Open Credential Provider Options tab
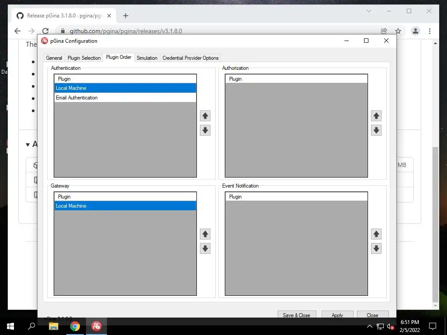The height and width of the screenshot is (335, 447). pyautogui.click(x=190, y=58)
